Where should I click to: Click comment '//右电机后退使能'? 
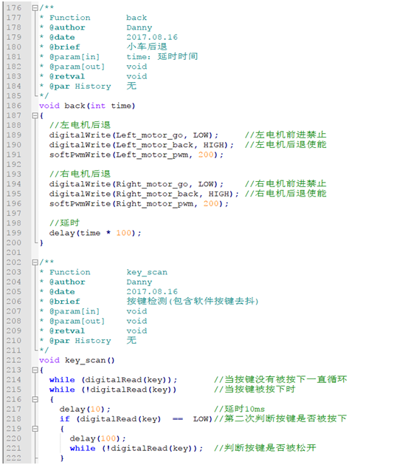coord(286,194)
